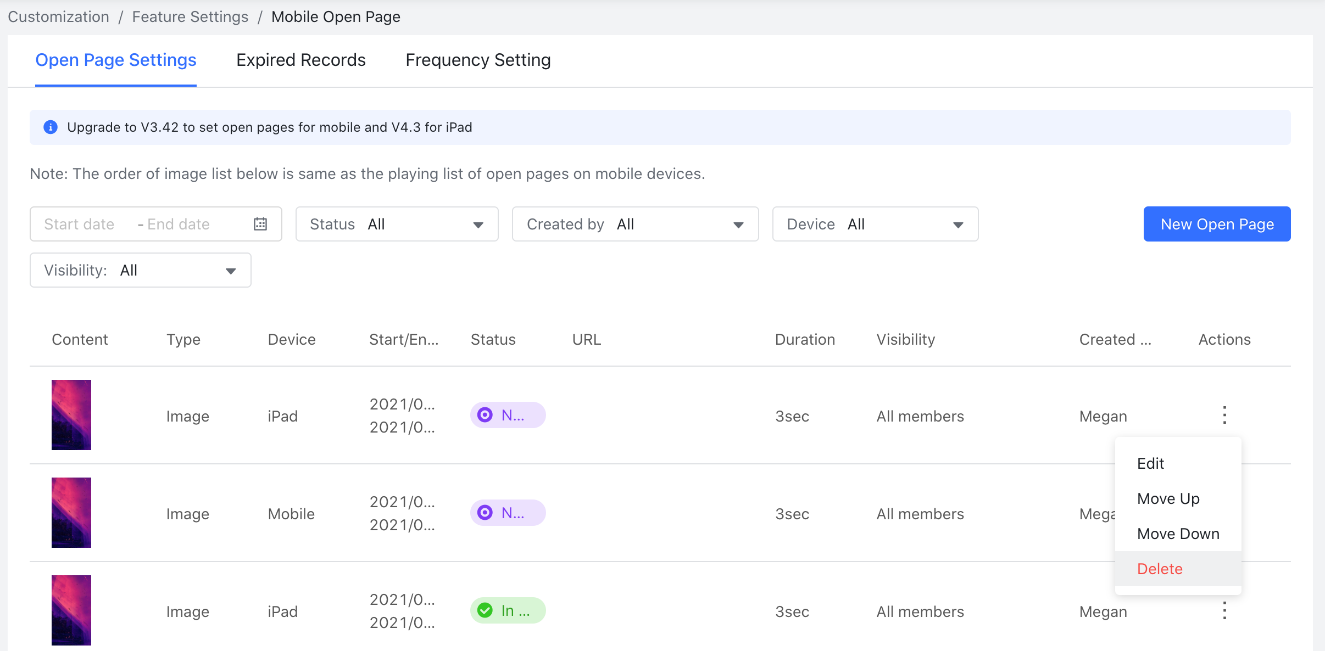This screenshot has width=1325, height=651.
Task: Choose Edit in the context menu
Action: [1150, 463]
